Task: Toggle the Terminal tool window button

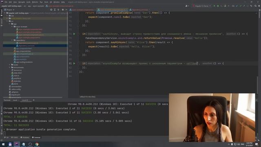Action: 36,138
